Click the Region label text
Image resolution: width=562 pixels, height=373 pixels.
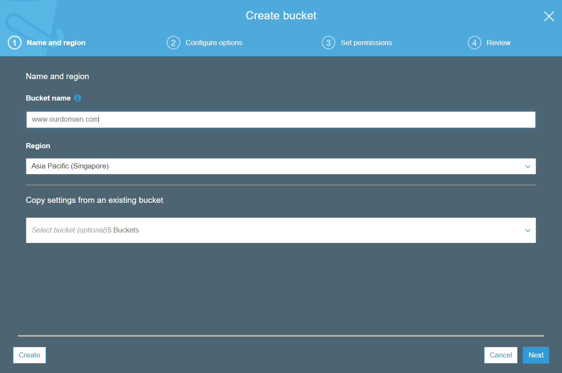pos(38,146)
